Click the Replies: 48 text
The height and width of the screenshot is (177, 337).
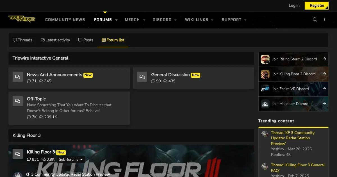pyautogui.click(x=281, y=155)
